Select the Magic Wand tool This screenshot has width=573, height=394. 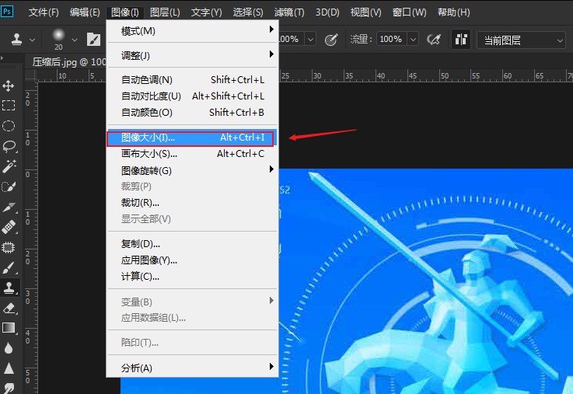pyautogui.click(x=9, y=166)
